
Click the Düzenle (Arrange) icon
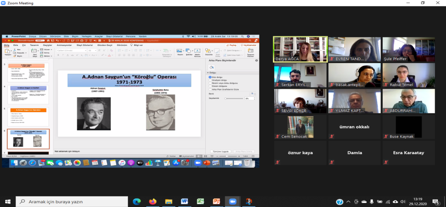pos(209,51)
